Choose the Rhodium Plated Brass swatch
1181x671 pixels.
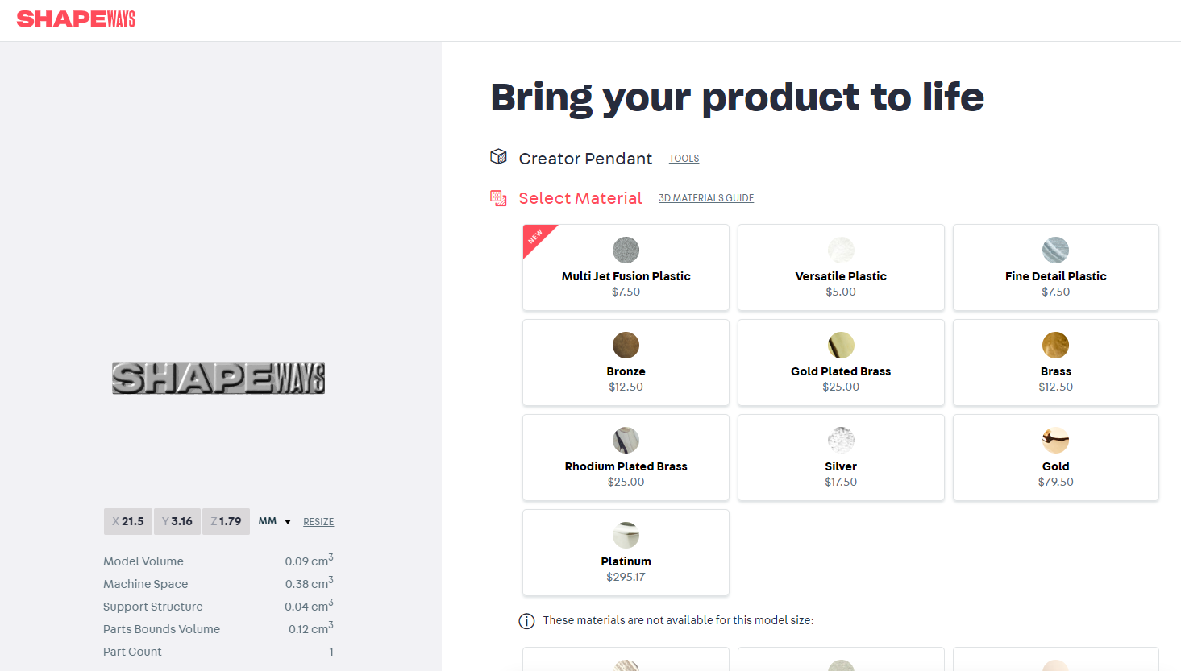pyautogui.click(x=626, y=440)
